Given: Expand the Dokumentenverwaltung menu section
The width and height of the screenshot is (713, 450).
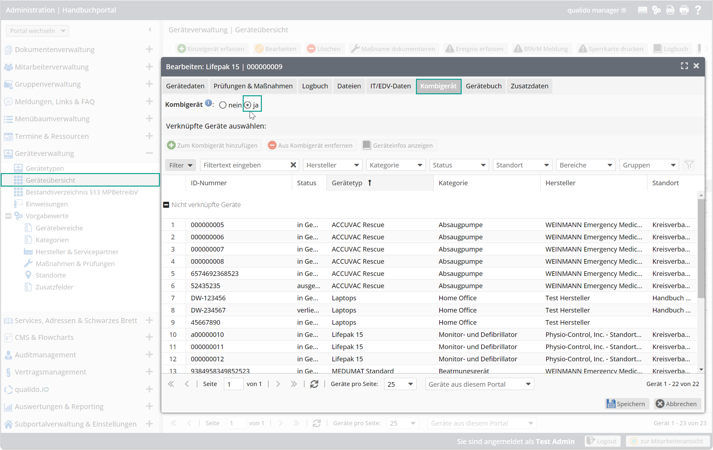Looking at the screenshot, I should point(149,49).
